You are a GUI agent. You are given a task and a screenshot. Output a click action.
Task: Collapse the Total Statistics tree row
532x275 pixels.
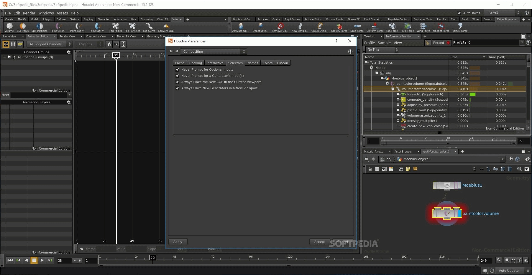pyautogui.click(x=366, y=62)
